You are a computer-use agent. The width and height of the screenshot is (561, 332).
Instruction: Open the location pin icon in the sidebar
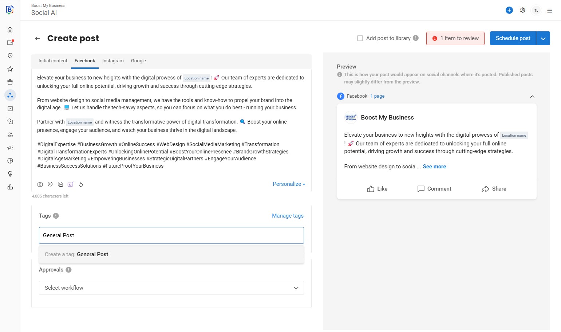coord(10,56)
